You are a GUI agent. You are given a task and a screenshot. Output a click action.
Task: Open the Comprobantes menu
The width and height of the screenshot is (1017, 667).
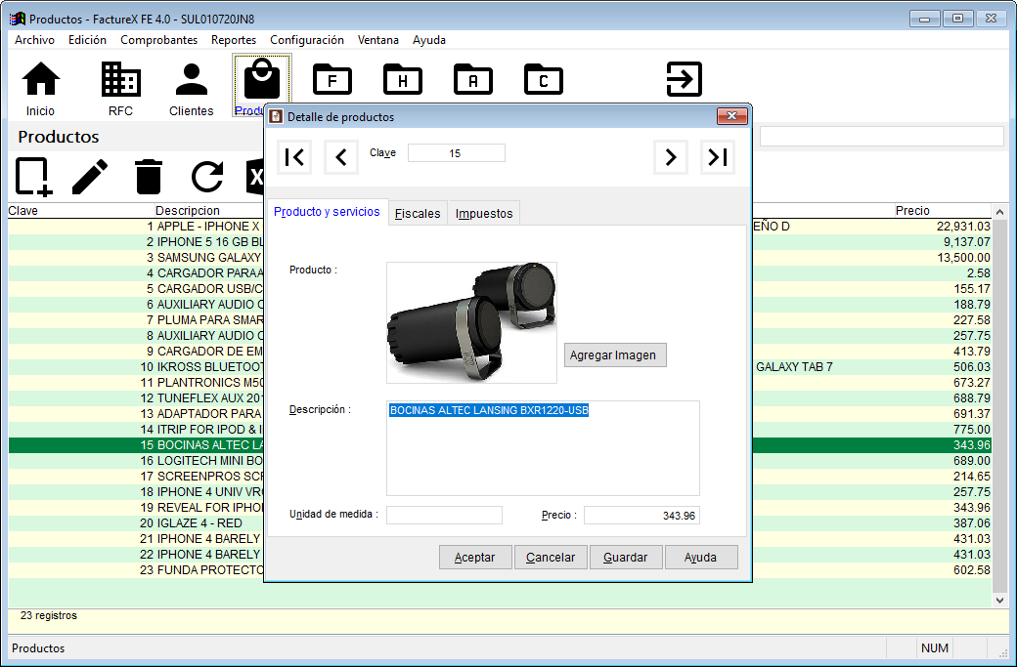(x=158, y=40)
